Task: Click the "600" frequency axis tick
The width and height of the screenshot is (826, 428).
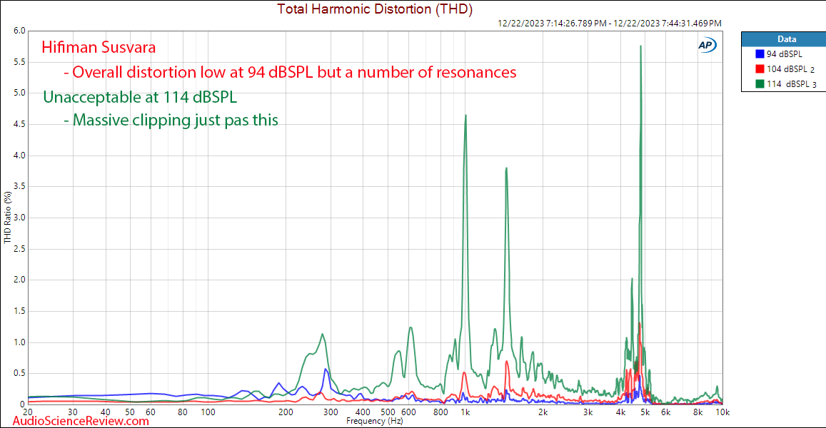Action: [x=409, y=412]
